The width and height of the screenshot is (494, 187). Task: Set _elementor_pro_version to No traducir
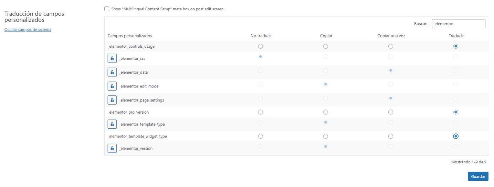[261, 112]
